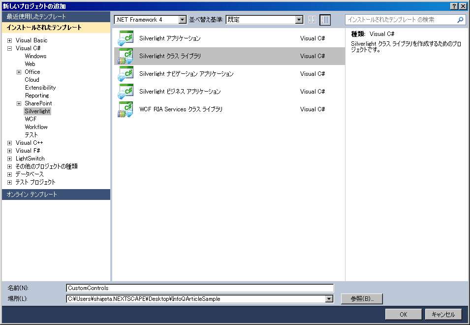This screenshot has width=470, height=325.
Task: Collapse the Visual C# tree node
Action: [x=9, y=48]
